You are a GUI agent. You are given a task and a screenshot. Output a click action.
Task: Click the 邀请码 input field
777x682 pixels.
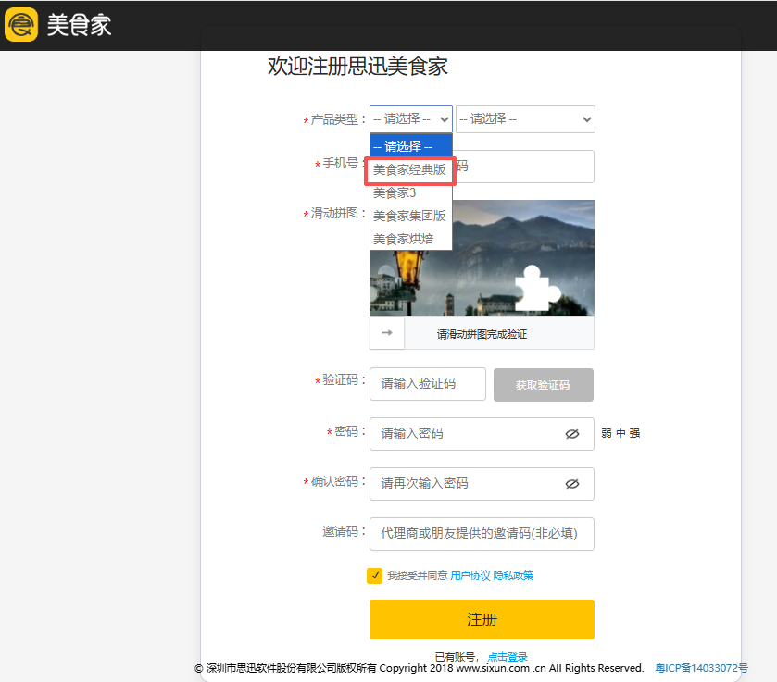tap(482, 533)
